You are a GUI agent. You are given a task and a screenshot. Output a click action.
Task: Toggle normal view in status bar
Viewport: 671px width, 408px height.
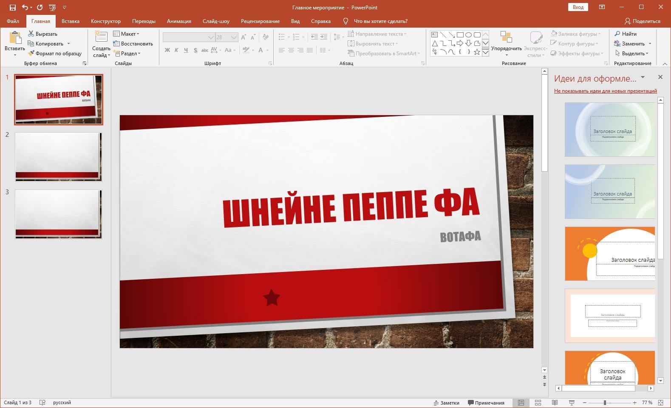(x=521, y=402)
